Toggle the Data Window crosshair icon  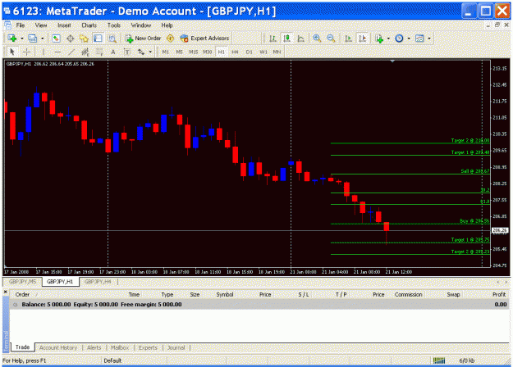pos(70,39)
